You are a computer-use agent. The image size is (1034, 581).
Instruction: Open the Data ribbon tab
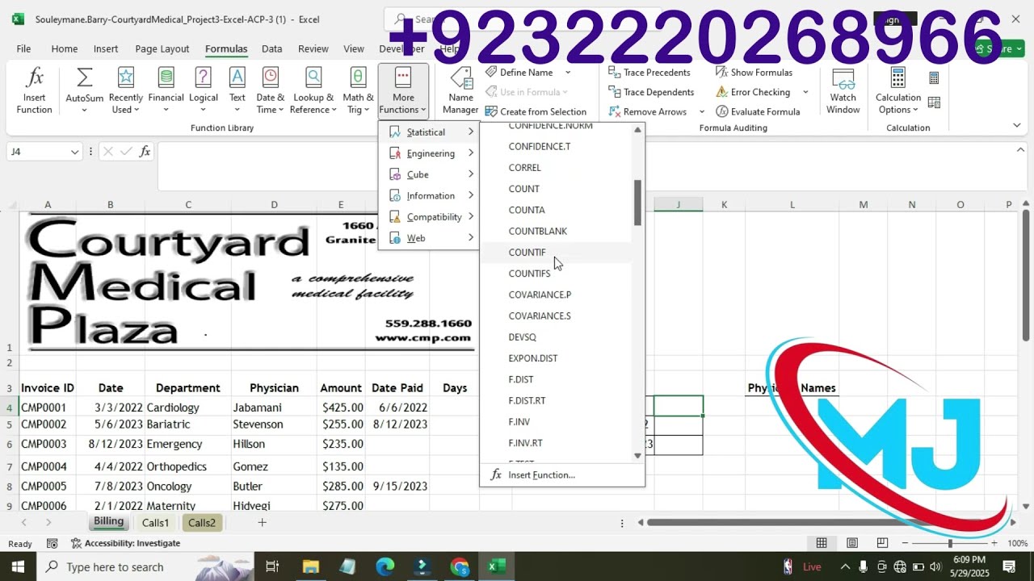tap(272, 49)
